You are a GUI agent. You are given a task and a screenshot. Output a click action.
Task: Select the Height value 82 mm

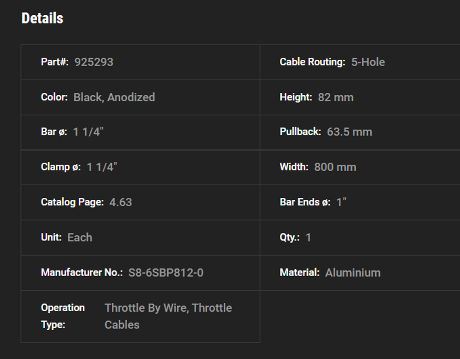(336, 97)
